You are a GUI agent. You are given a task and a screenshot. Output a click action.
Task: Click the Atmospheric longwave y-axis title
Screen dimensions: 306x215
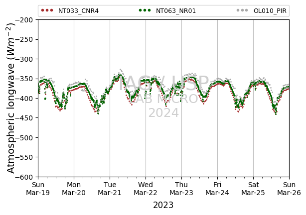click(11, 98)
